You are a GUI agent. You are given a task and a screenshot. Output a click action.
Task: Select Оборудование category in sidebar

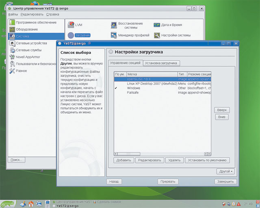(36, 29)
